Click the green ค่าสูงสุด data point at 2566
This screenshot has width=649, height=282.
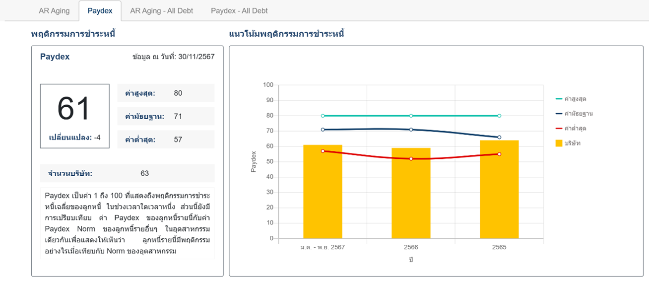tap(411, 116)
